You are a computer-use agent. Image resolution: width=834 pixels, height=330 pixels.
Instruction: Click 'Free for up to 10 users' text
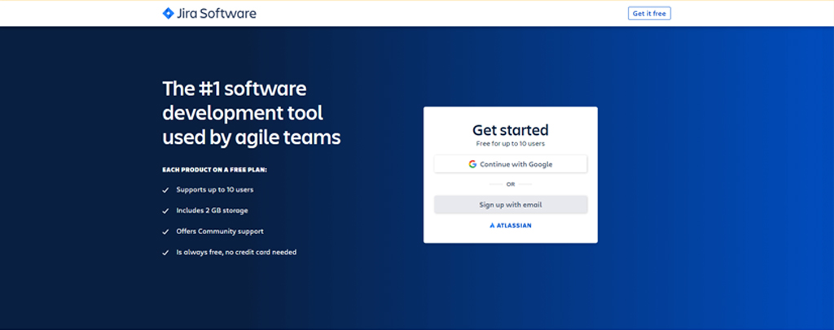(511, 144)
